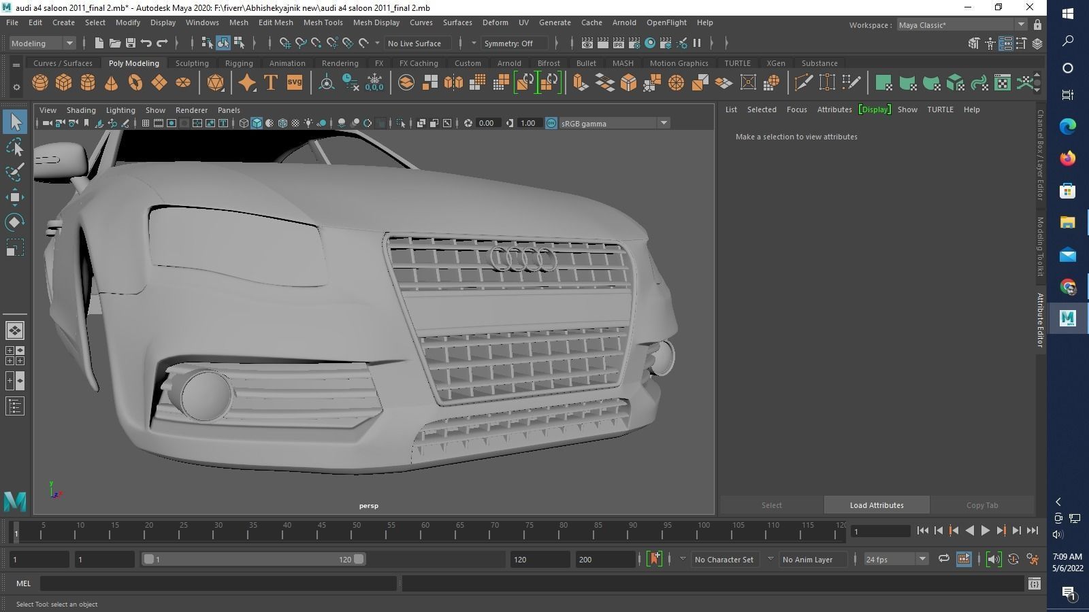Open the Mesh Tools menu
Screen dimensions: 1089x612
[323, 22]
